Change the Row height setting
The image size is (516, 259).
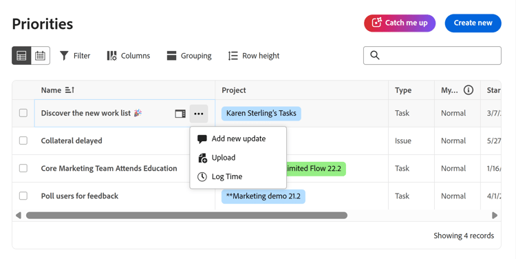(254, 56)
